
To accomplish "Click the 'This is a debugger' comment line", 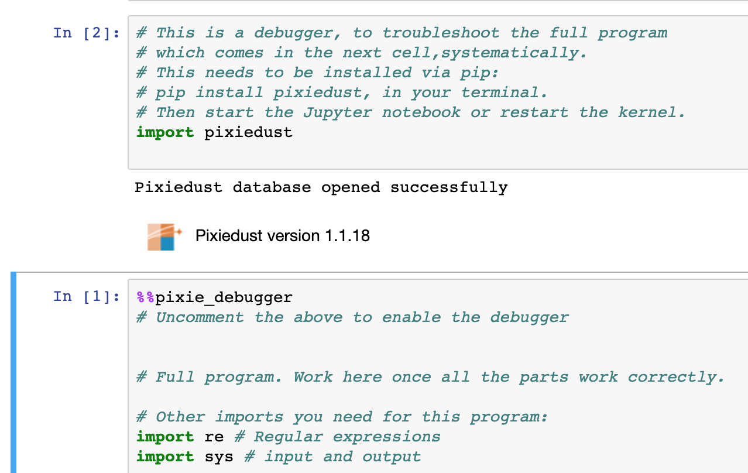I will pyautogui.click(x=402, y=33).
